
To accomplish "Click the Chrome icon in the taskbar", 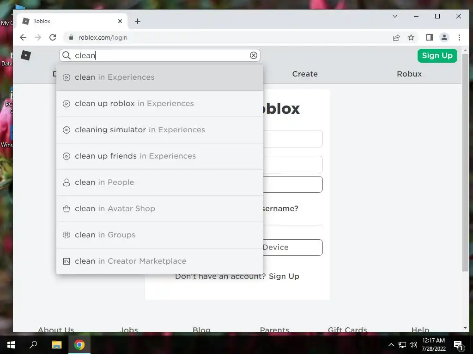I will tap(79, 345).
